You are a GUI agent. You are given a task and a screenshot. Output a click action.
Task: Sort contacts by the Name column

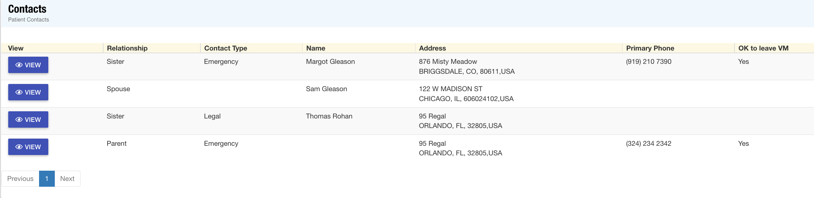pos(316,48)
